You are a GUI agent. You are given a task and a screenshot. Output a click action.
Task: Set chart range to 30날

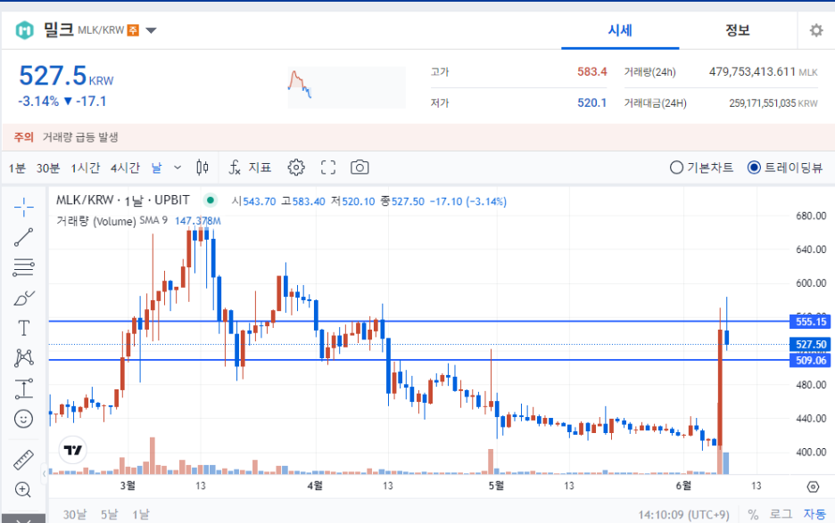point(75,514)
